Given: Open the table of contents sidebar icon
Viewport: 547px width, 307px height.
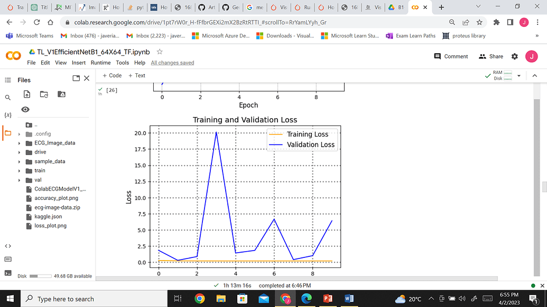Looking at the screenshot, I should click(8, 80).
